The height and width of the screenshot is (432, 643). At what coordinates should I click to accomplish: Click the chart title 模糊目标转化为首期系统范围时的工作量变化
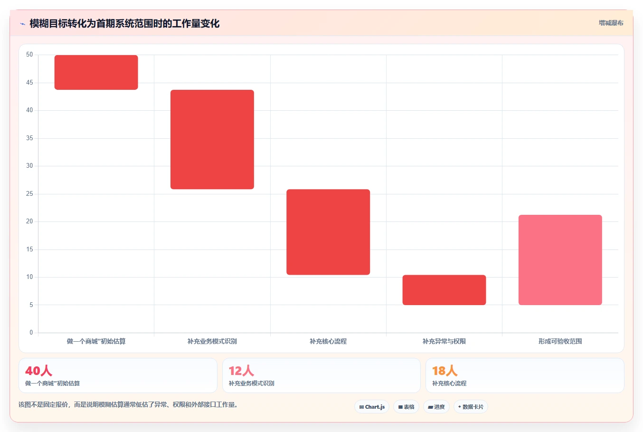[x=124, y=24]
